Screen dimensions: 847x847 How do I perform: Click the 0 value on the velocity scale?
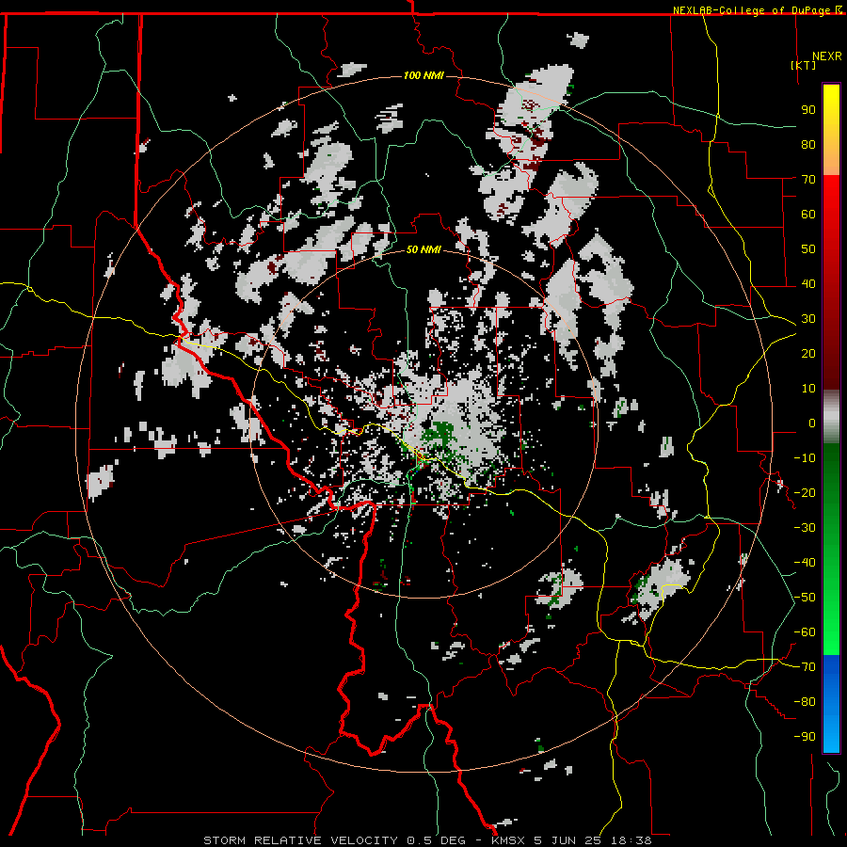point(812,423)
